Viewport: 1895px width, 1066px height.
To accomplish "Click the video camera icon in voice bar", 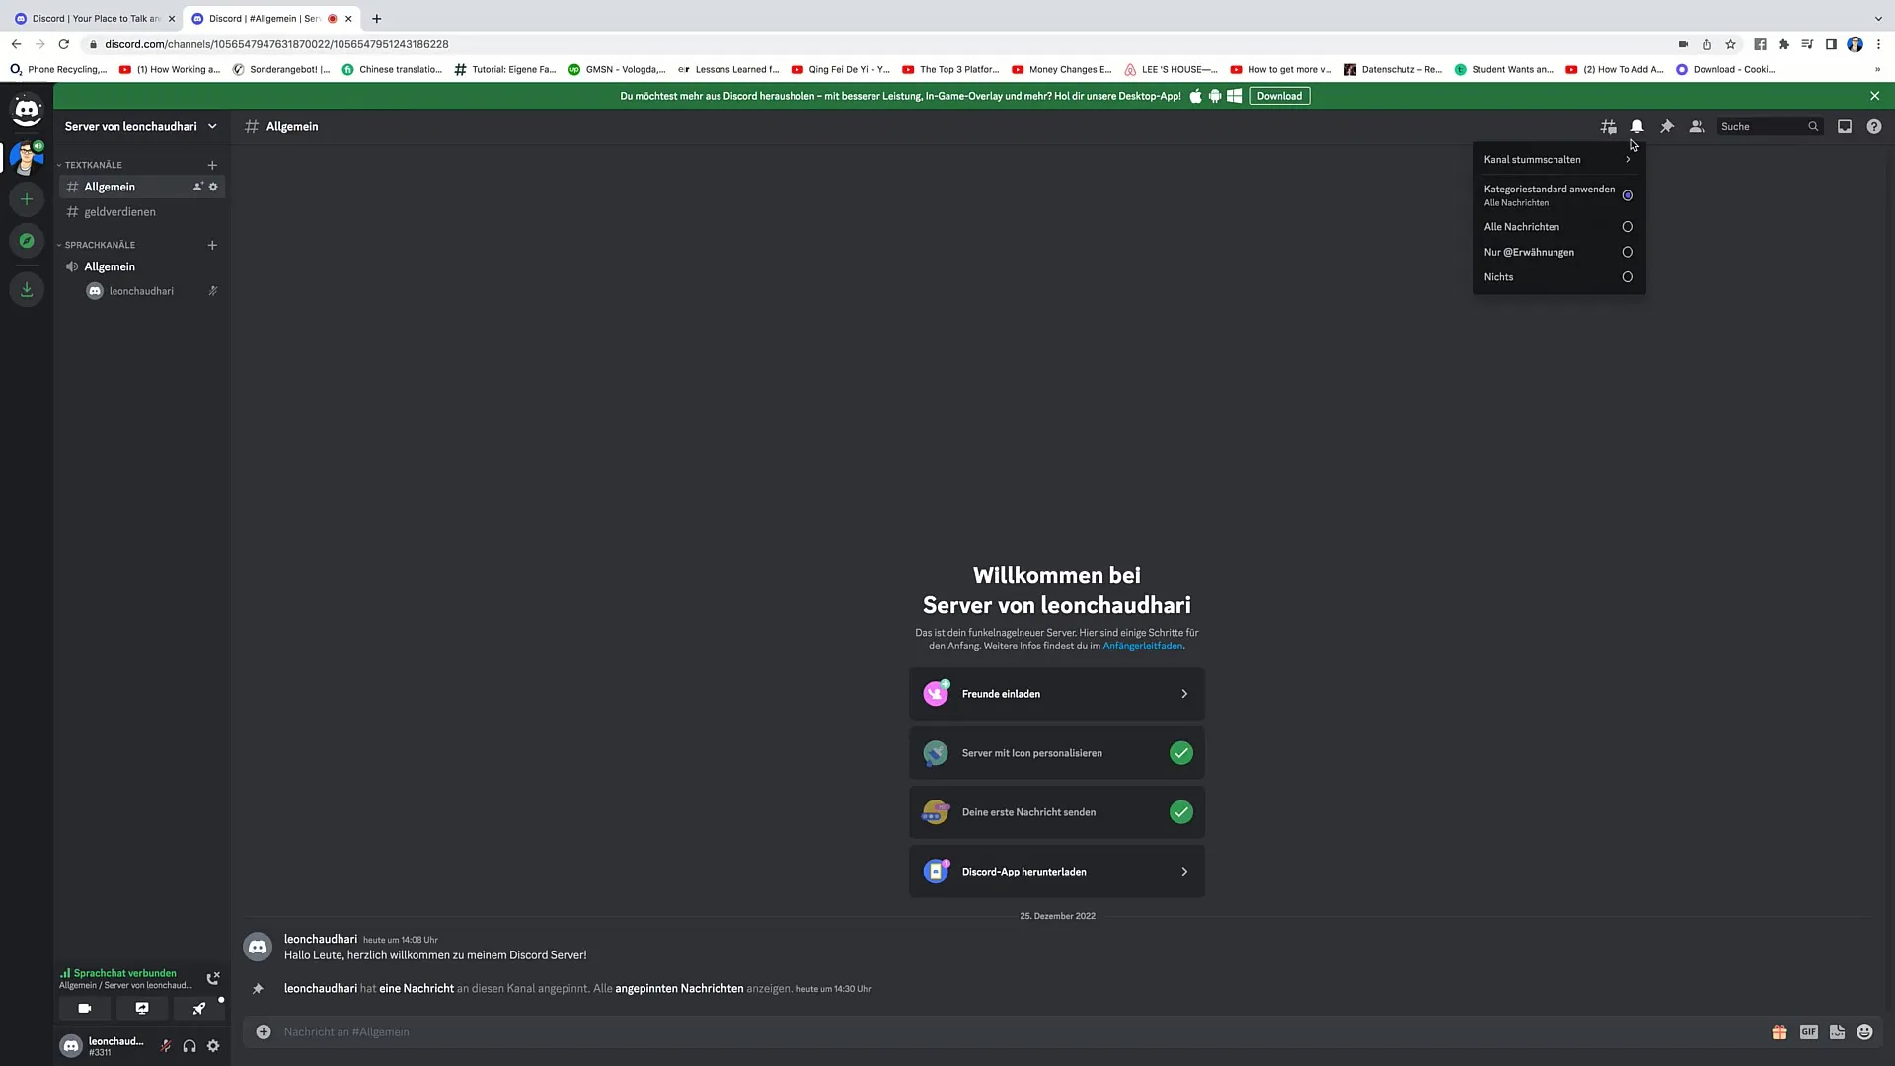I will [x=83, y=1009].
